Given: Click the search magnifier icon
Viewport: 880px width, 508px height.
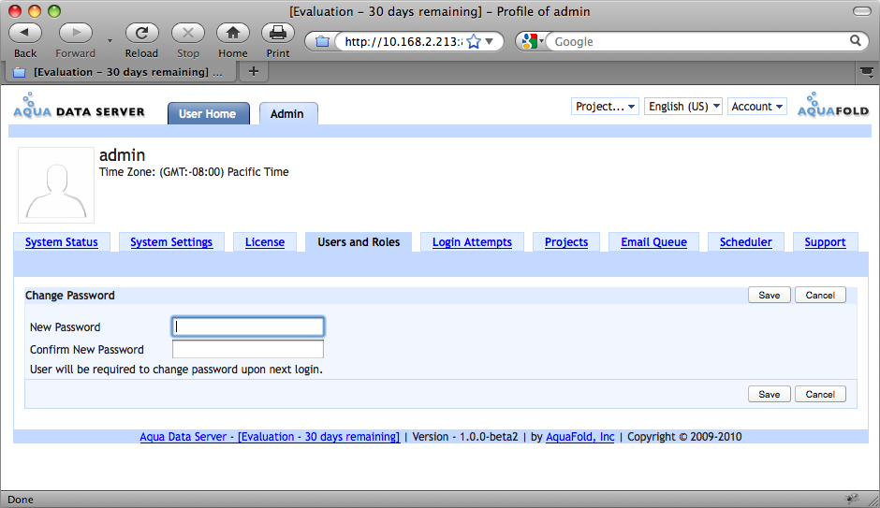Looking at the screenshot, I should (x=856, y=41).
